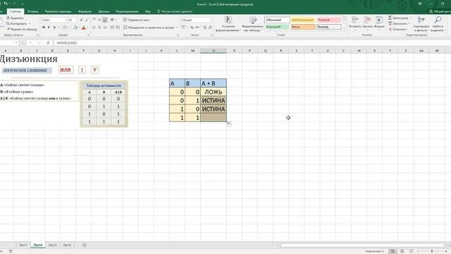Click the Cut (Вырезать) scissors command
The width and height of the screenshot is (451, 254).
click(16, 18)
